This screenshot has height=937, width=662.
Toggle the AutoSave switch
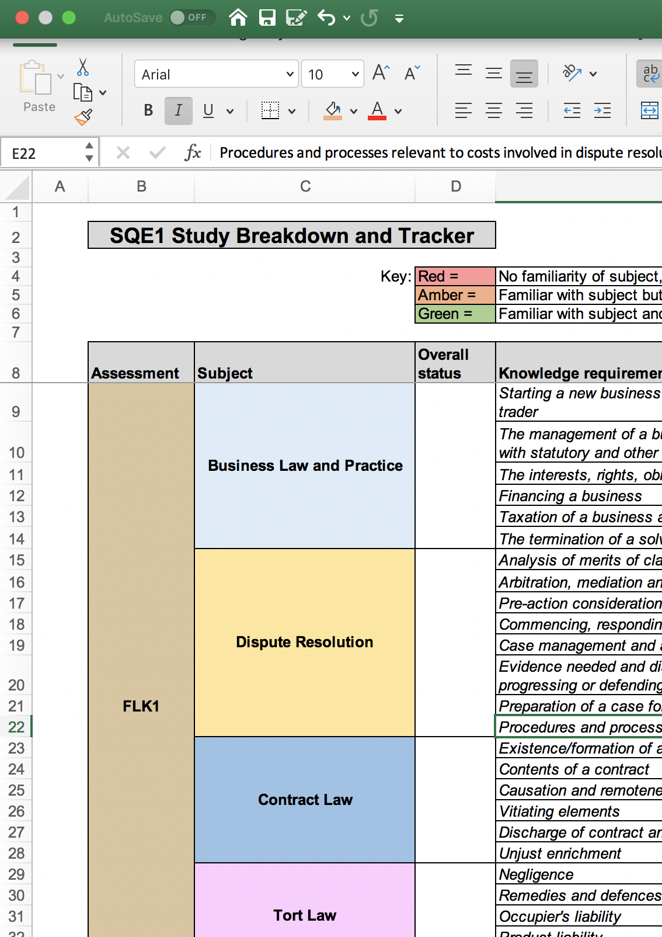click(x=191, y=18)
